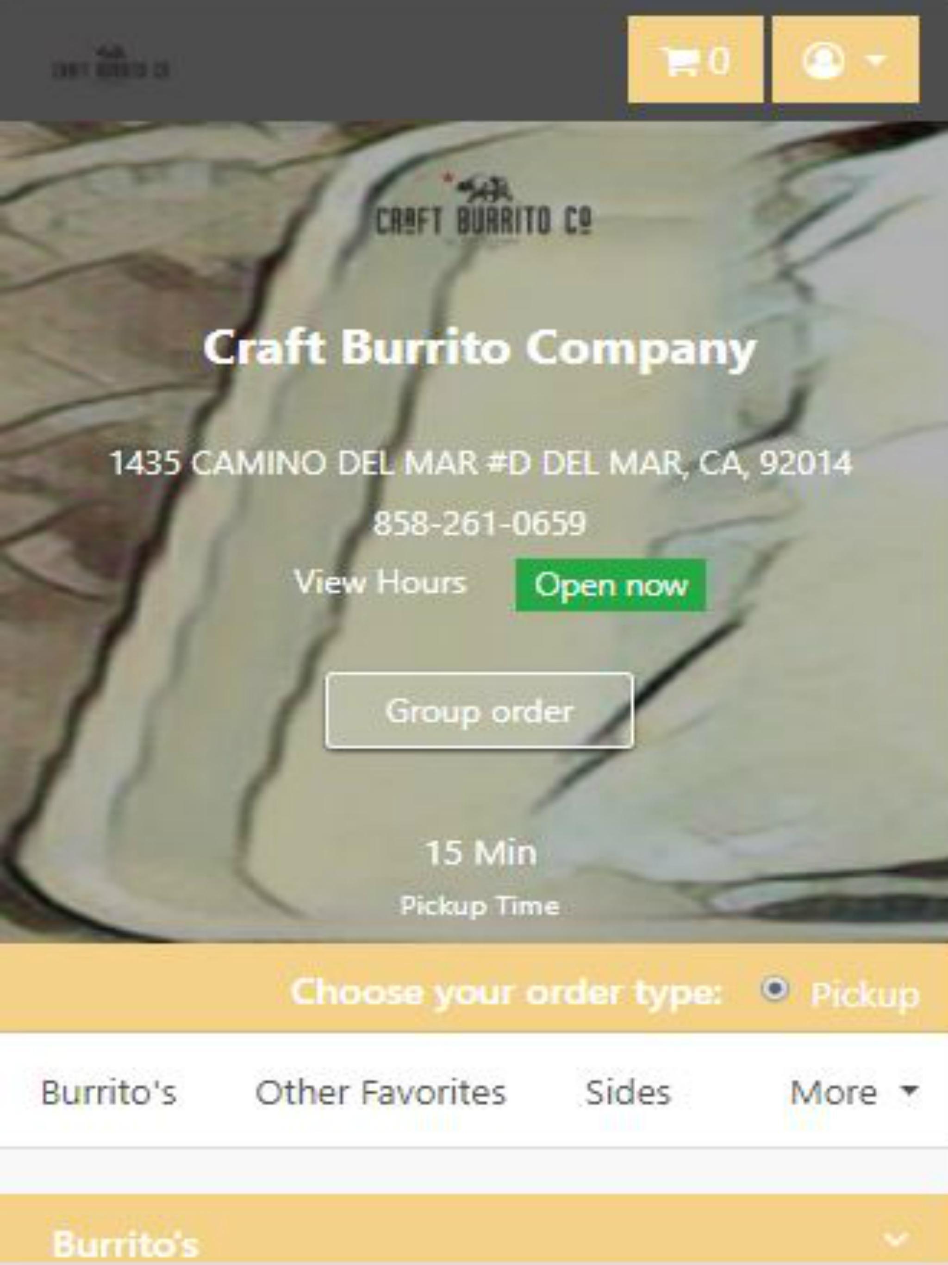Collapse the Burrito's section chevron
This screenshot has height=1265, width=948.
pos(895,1239)
